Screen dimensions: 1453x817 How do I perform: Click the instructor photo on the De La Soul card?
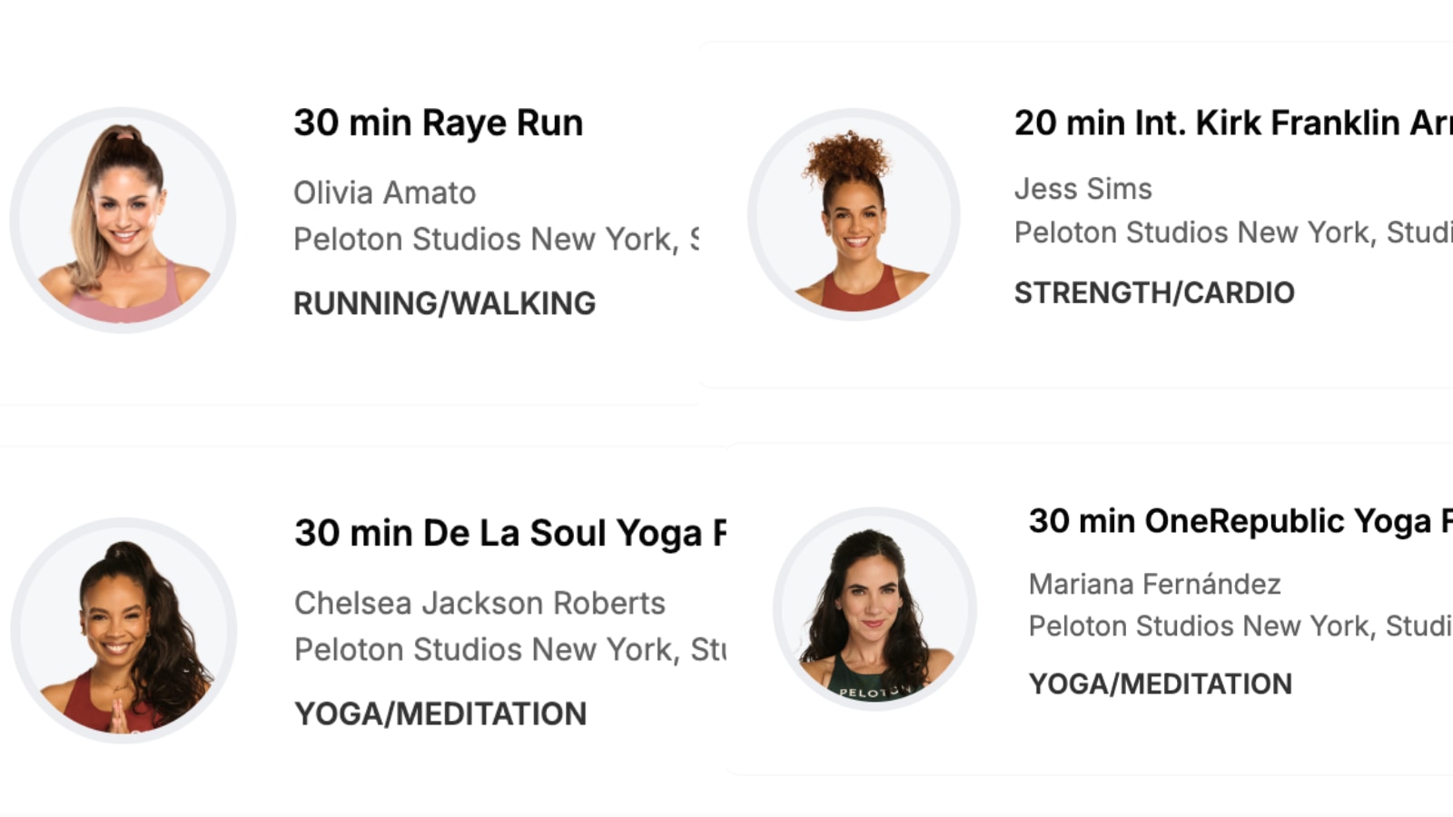[124, 630]
